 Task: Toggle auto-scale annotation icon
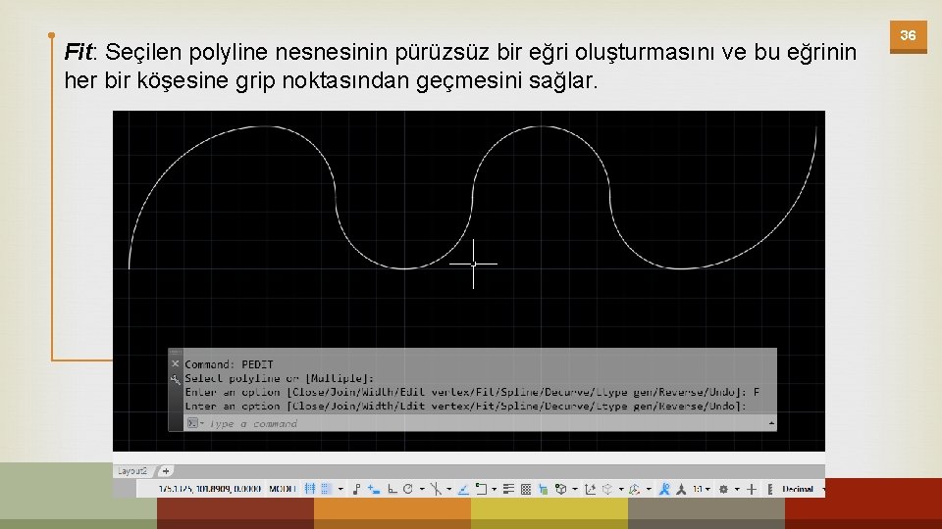(x=681, y=490)
